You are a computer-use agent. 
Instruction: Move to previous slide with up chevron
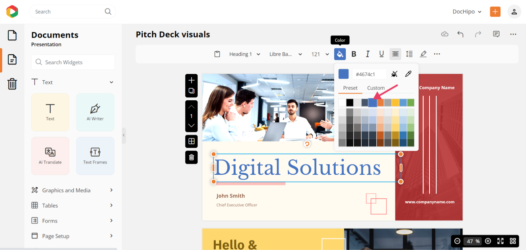coord(191,107)
